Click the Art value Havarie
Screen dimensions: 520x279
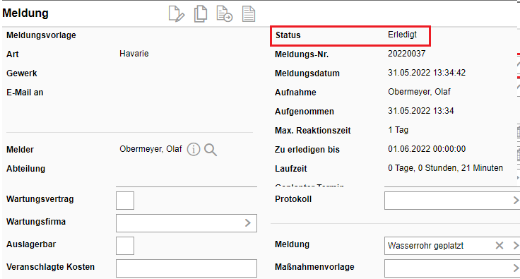pyautogui.click(x=134, y=54)
